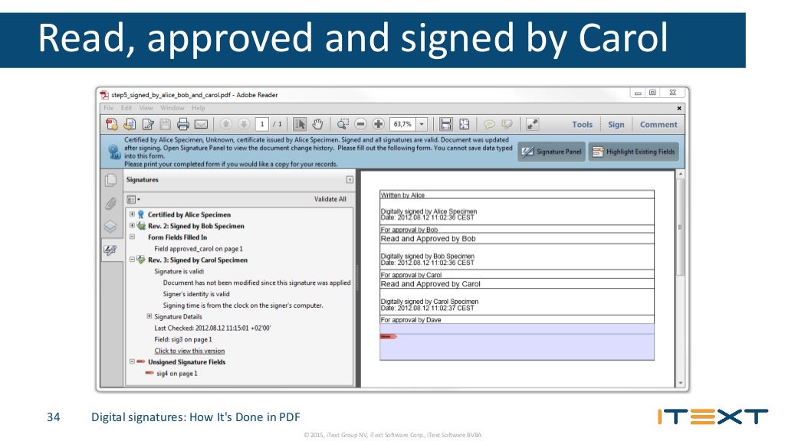Click 'Digitally signed by Alice Specimen' signature
The image size is (785, 441).
pyautogui.click(x=517, y=212)
